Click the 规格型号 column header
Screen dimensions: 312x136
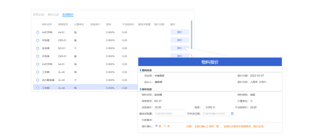coord(63,24)
